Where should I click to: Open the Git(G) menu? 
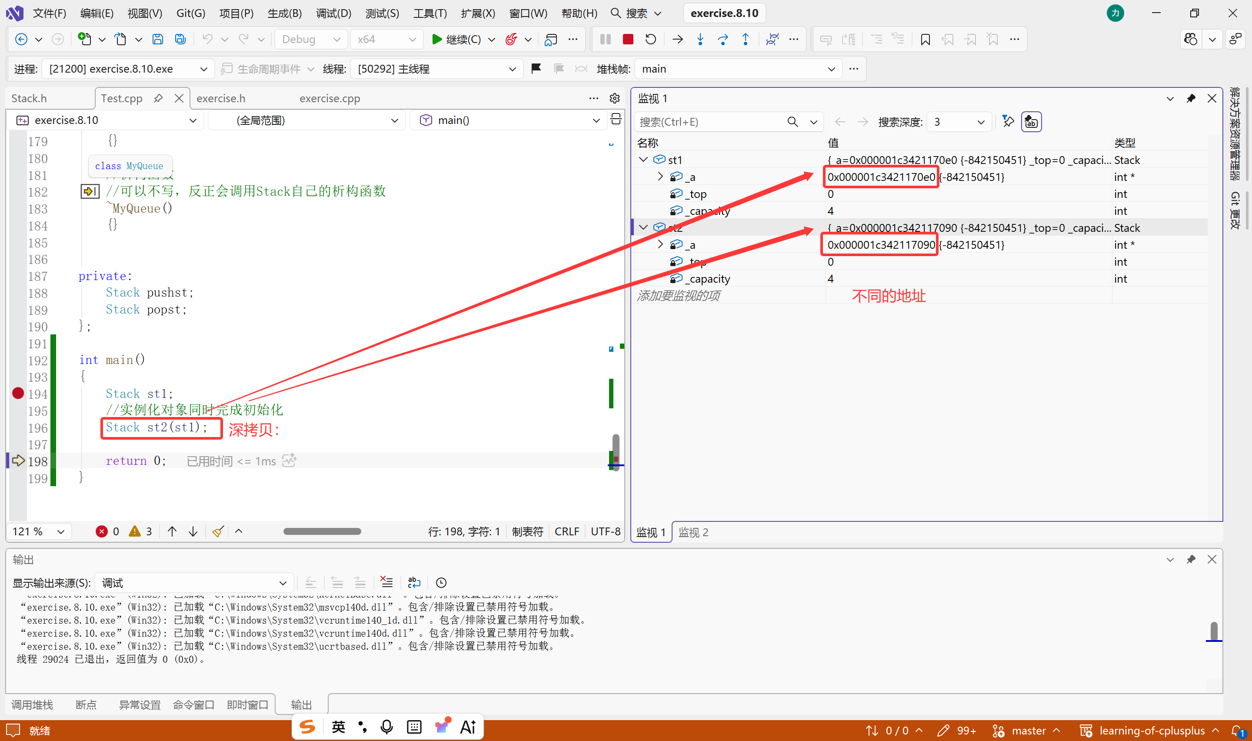pos(190,13)
